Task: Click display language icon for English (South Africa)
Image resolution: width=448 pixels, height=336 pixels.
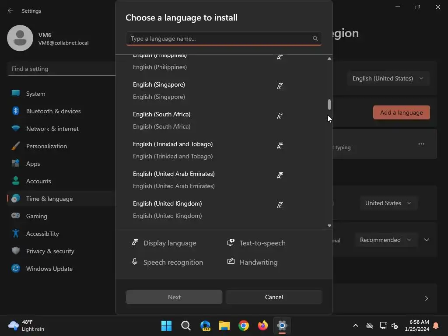Action: (x=280, y=115)
